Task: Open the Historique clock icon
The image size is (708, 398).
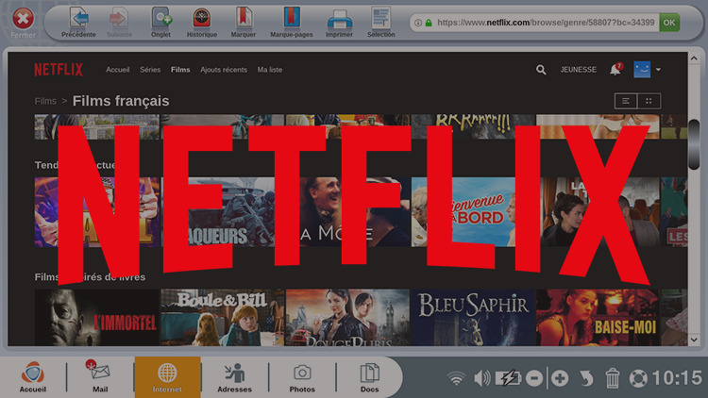Action: (x=201, y=19)
